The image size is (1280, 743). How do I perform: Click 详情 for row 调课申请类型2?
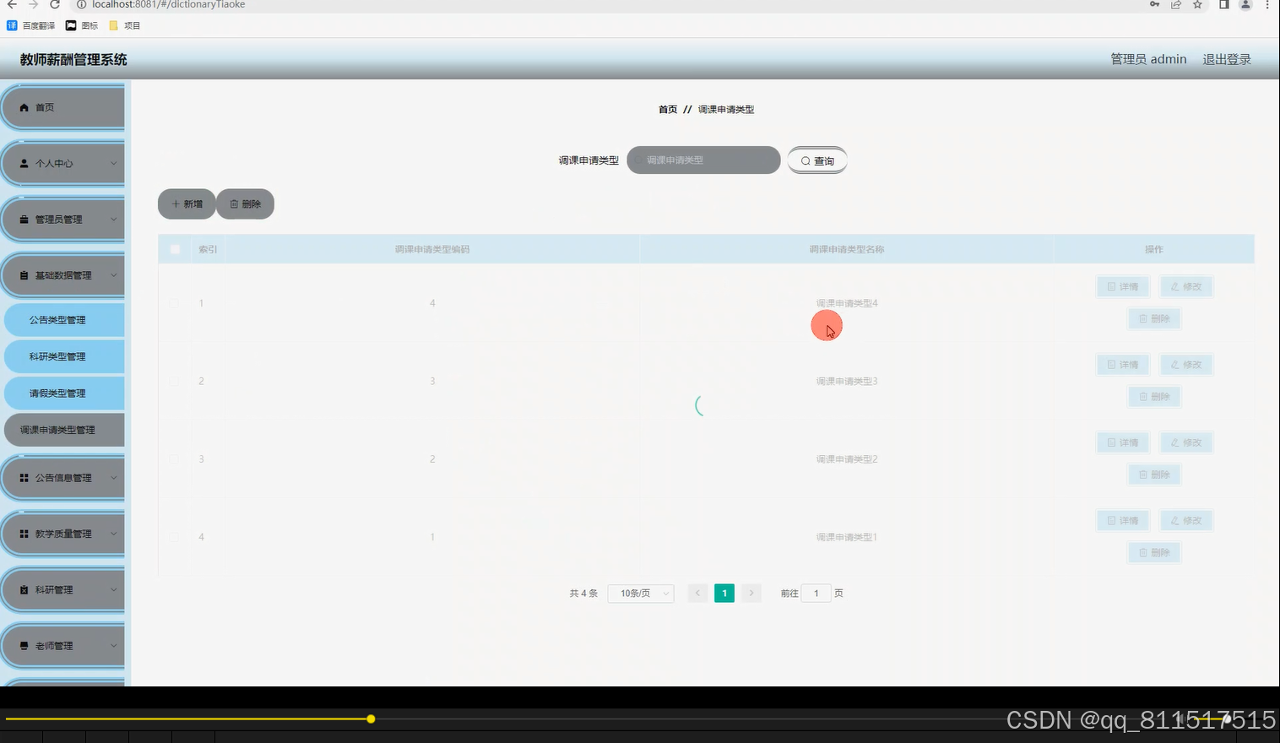pyautogui.click(x=1123, y=442)
